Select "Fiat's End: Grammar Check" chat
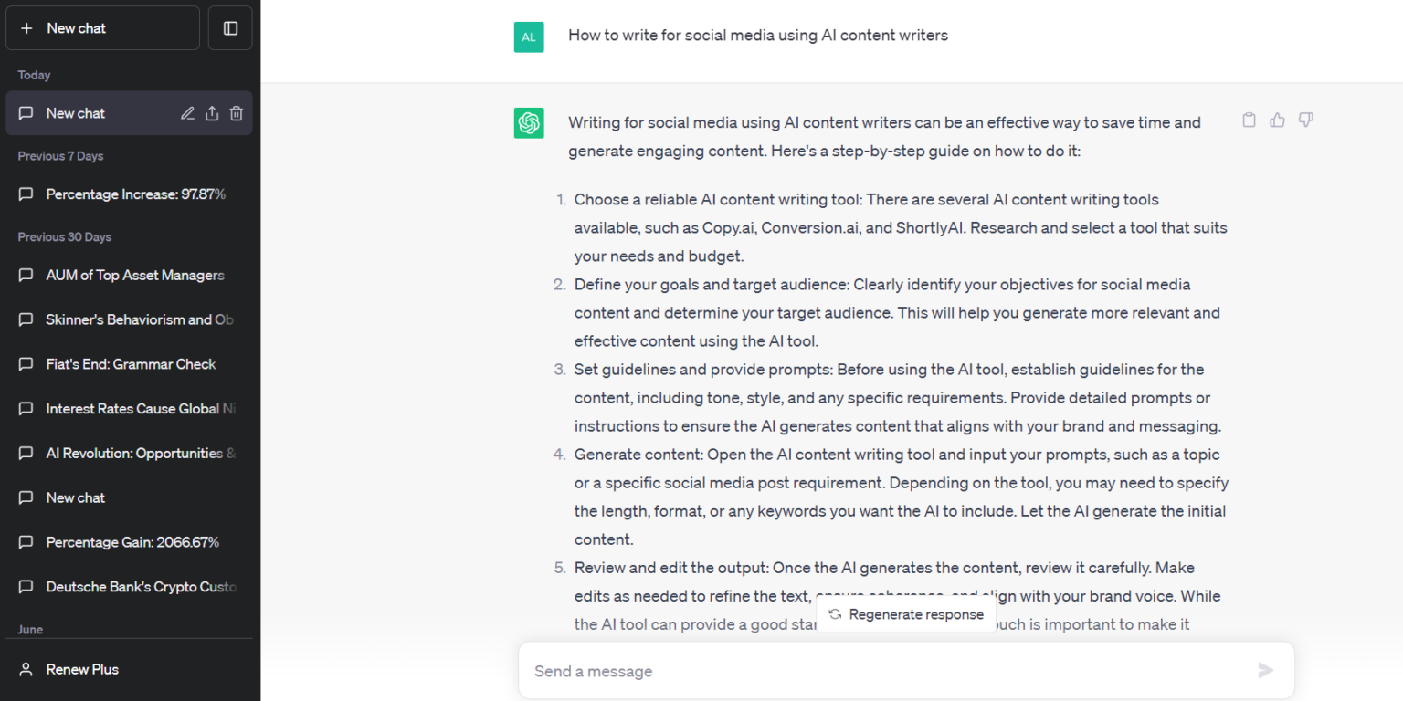This screenshot has width=1403, height=701. (131, 364)
